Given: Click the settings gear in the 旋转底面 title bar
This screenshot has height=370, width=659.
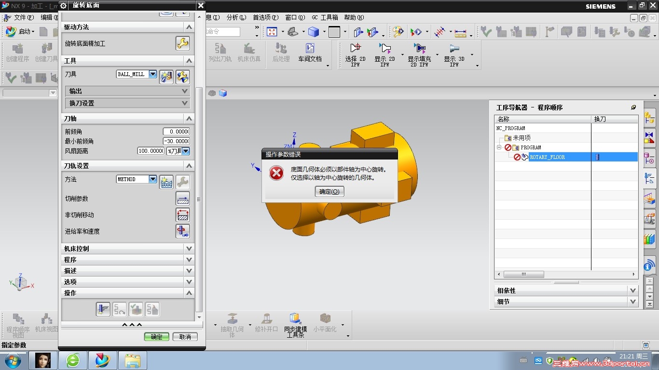Looking at the screenshot, I should 64,6.
